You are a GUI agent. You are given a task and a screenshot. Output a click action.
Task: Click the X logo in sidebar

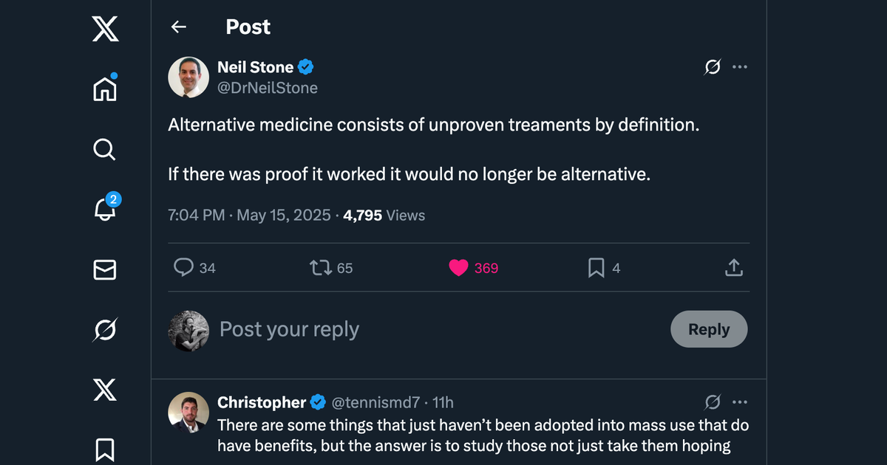(x=104, y=28)
